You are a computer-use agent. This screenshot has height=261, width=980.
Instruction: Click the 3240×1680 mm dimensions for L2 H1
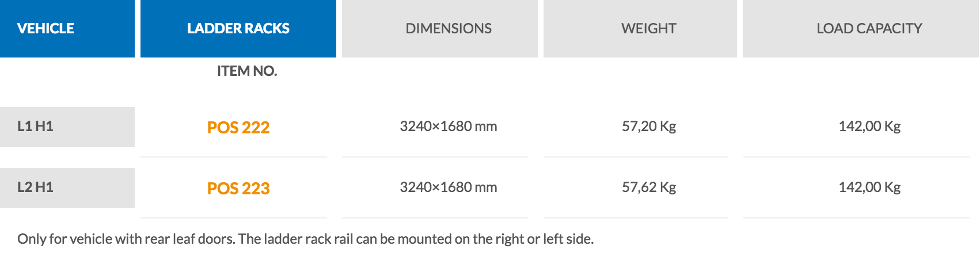(x=448, y=187)
